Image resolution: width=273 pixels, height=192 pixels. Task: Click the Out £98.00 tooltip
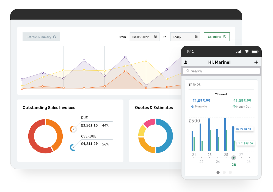click(246, 143)
